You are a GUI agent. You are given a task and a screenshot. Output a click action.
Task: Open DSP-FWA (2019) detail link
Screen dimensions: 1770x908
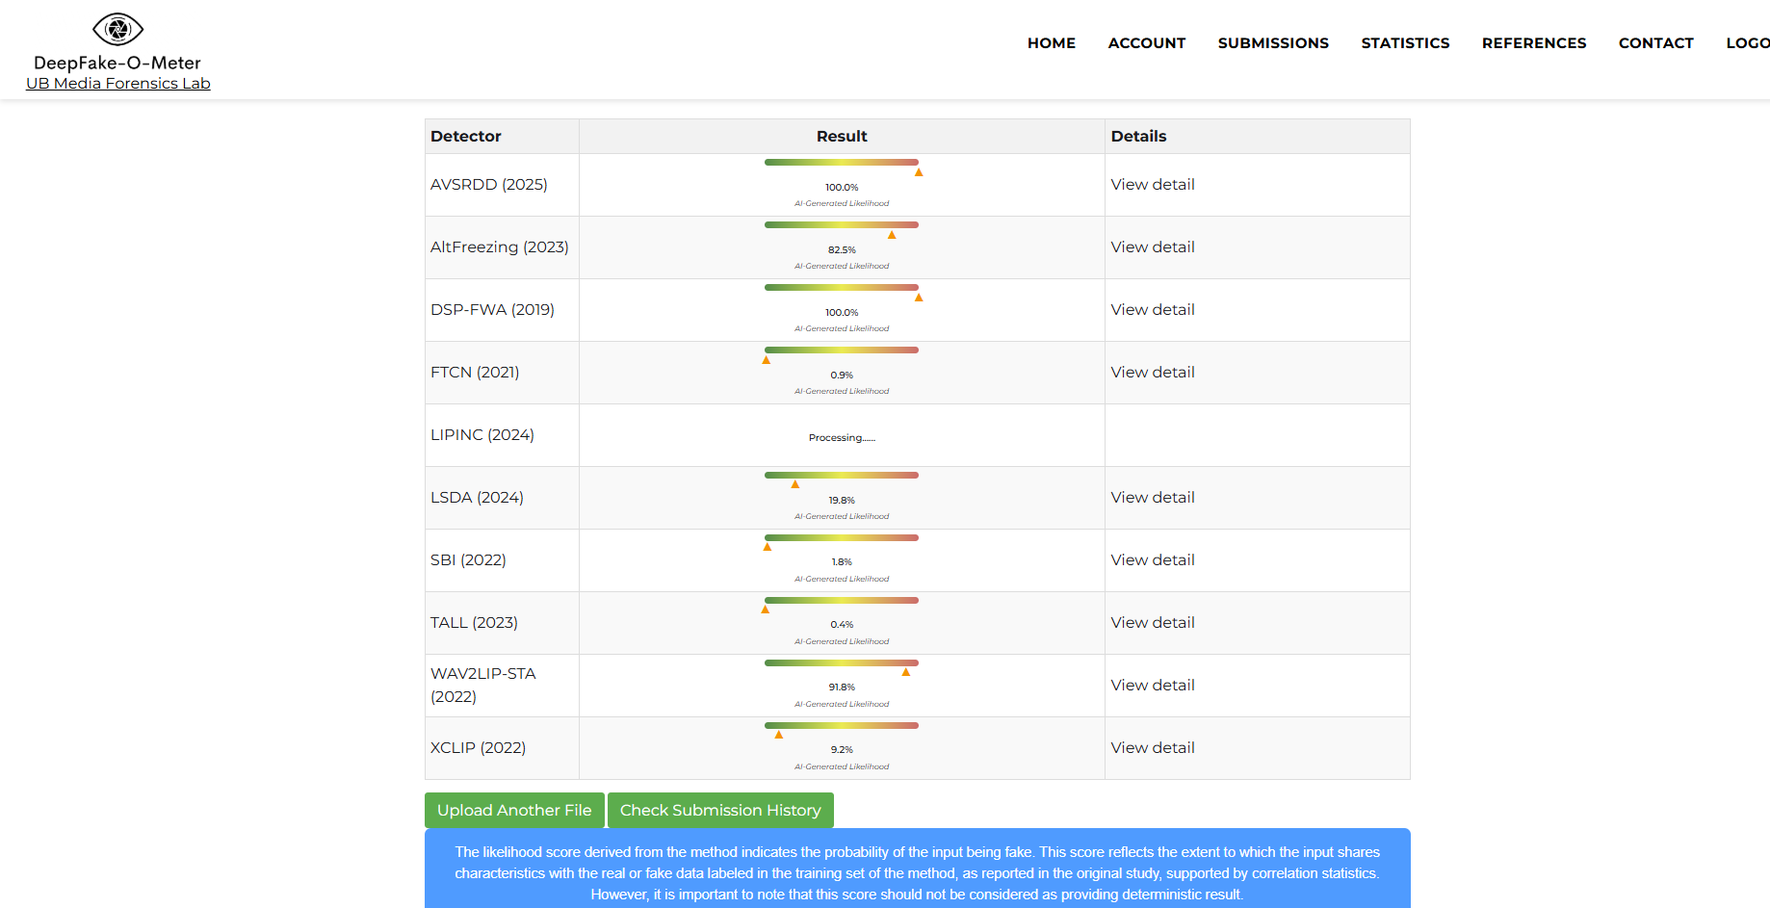tap(1152, 310)
